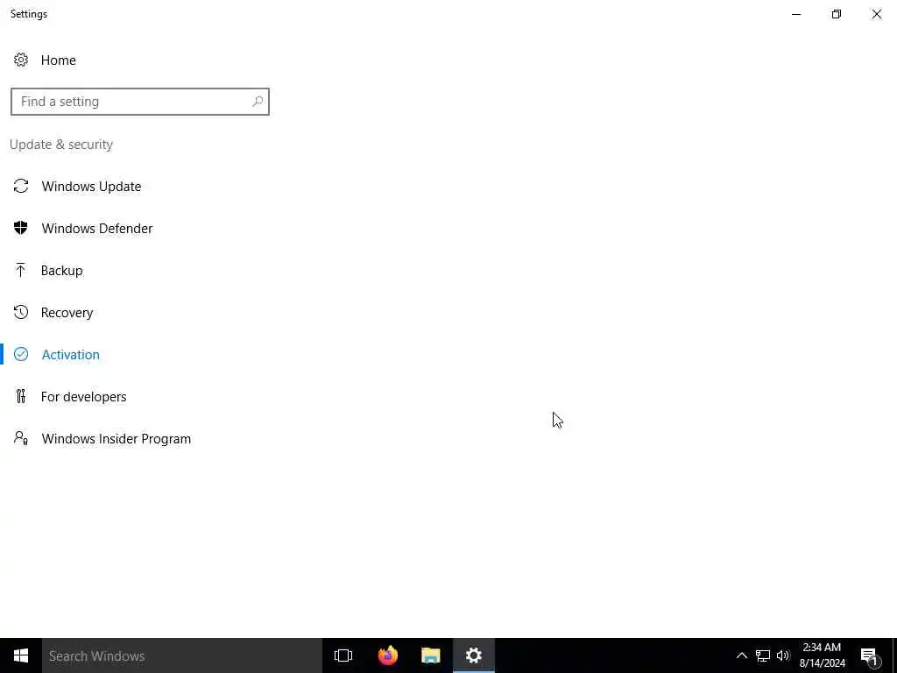
Task: Click the Windows Insider Program person icon
Action: [21, 438]
